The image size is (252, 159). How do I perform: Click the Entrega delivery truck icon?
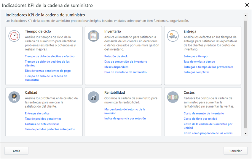pyautogui.click(x=173, y=36)
